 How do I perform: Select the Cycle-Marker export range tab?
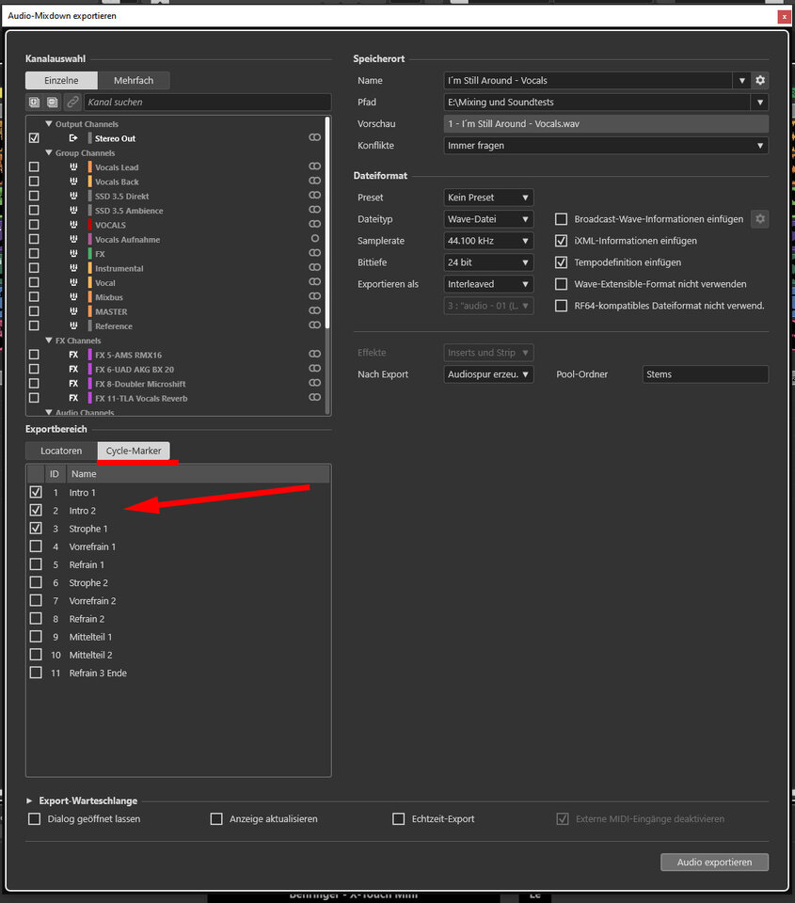134,451
